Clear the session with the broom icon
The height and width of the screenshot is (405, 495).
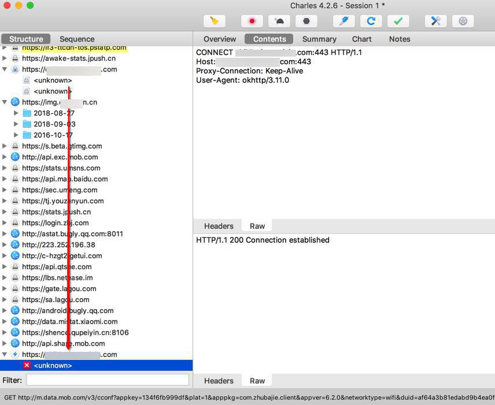point(215,21)
